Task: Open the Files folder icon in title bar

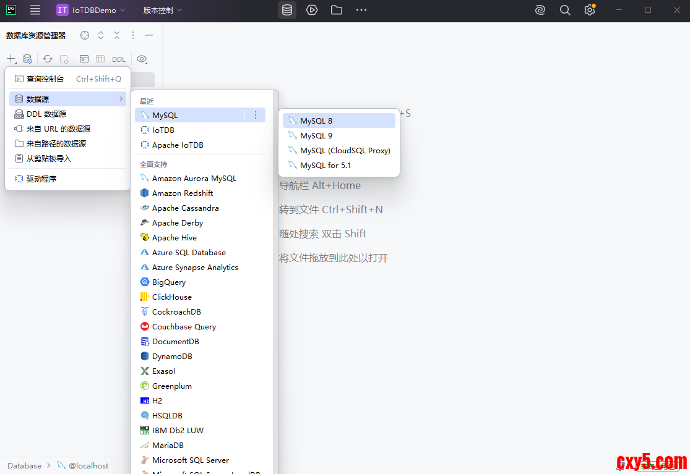Action: [337, 10]
